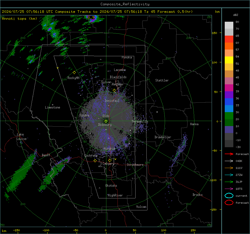Click the Blackfalds map label

tap(118, 77)
